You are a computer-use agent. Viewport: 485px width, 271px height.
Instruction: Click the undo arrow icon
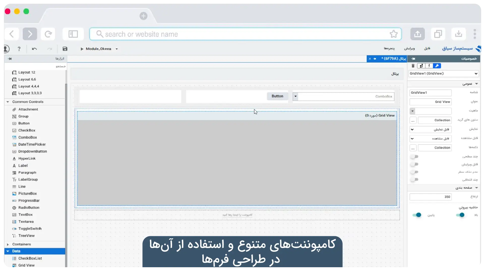34,49
